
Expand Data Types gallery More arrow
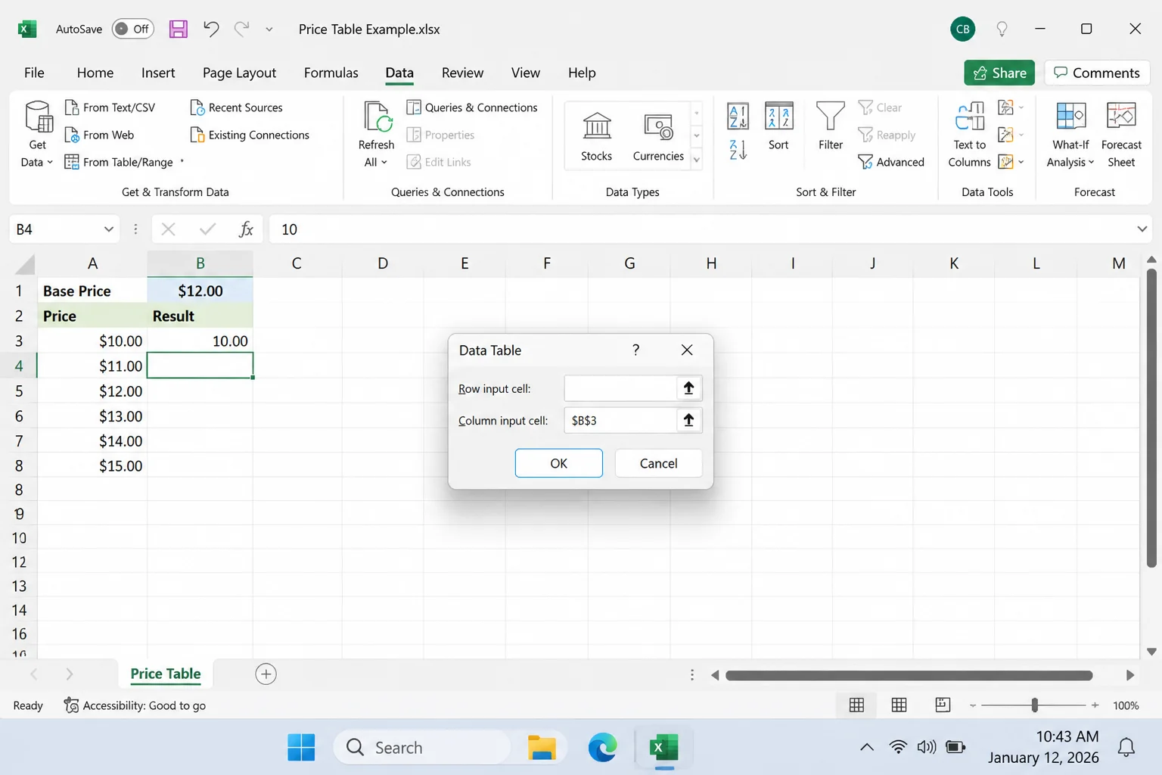click(697, 160)
